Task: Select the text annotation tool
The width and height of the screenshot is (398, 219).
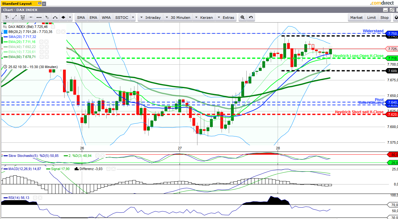Action: pyautogui.click(x=6, y=17)
